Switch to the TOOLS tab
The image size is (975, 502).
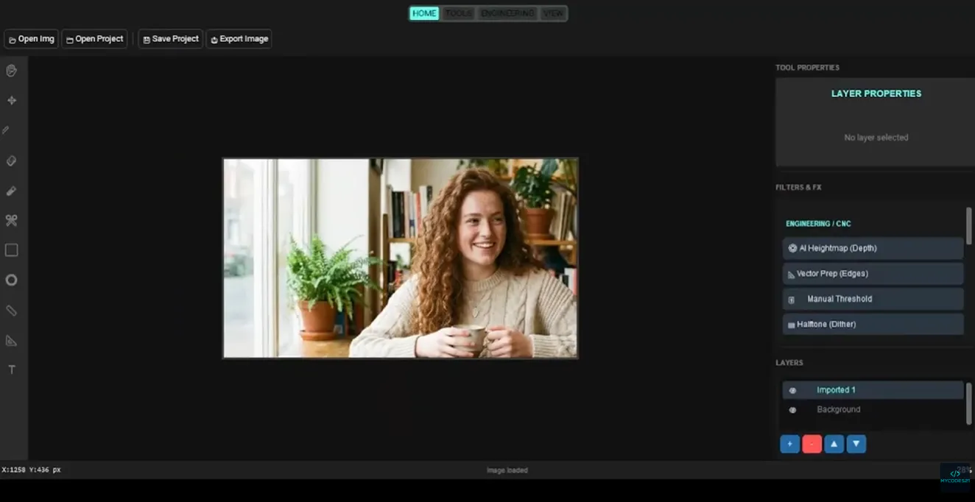click(458, 13)
